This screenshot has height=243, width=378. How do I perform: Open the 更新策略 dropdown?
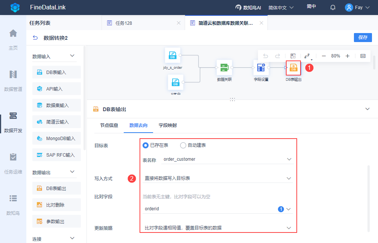pyautogui.click(x=218, y=228)
